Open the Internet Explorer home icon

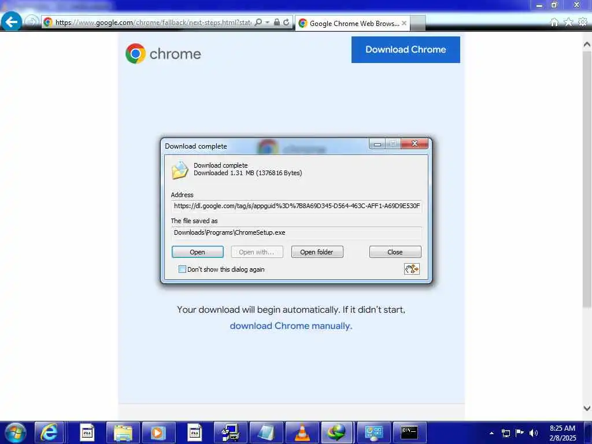click(554, 23)
